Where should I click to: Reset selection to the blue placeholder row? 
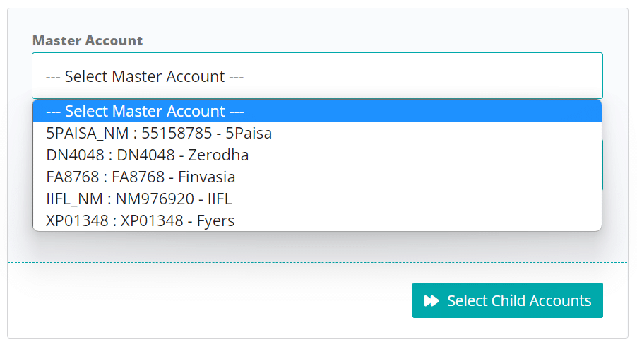tap(317, 111)
